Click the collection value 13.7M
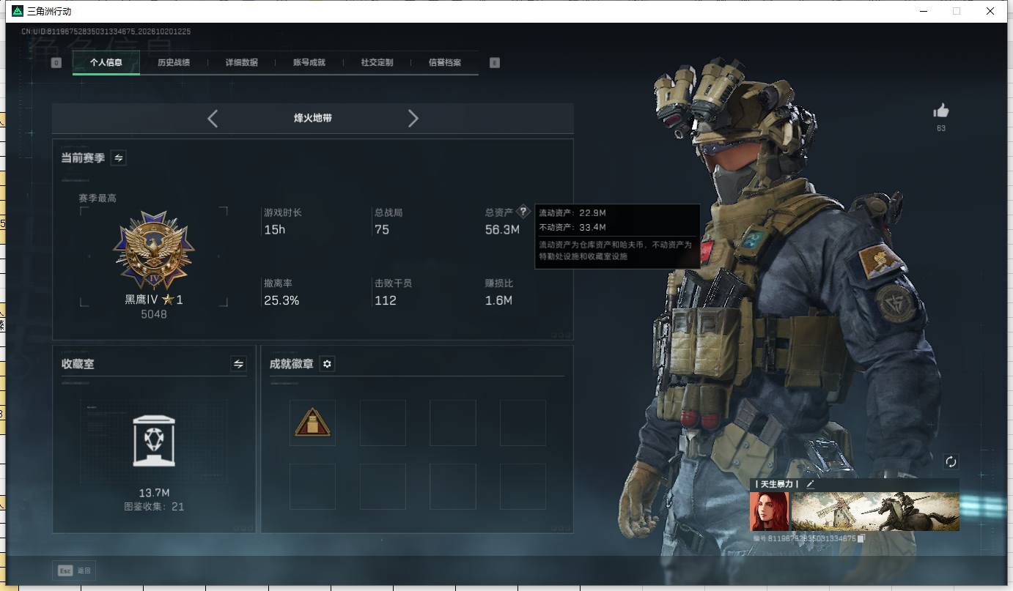 click(154, 493)
